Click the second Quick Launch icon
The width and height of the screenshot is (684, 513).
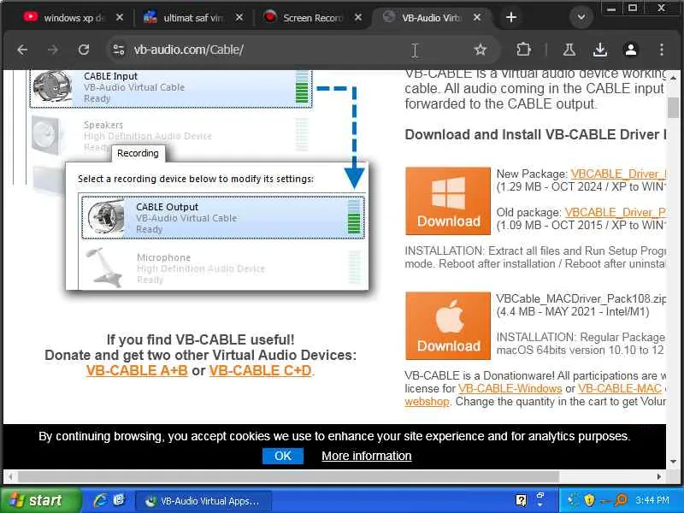pos(119,500)
